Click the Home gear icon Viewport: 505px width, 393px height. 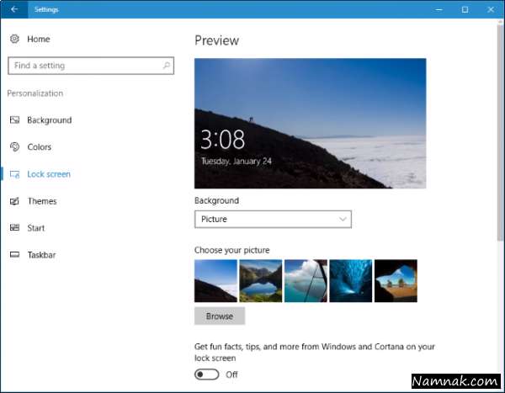pyautogui.click(x=14, y=39)
